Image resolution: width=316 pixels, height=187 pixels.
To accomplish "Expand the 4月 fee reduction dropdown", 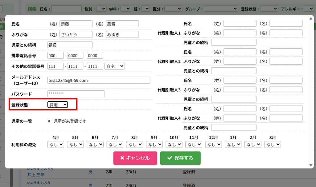I will (56, 144).
